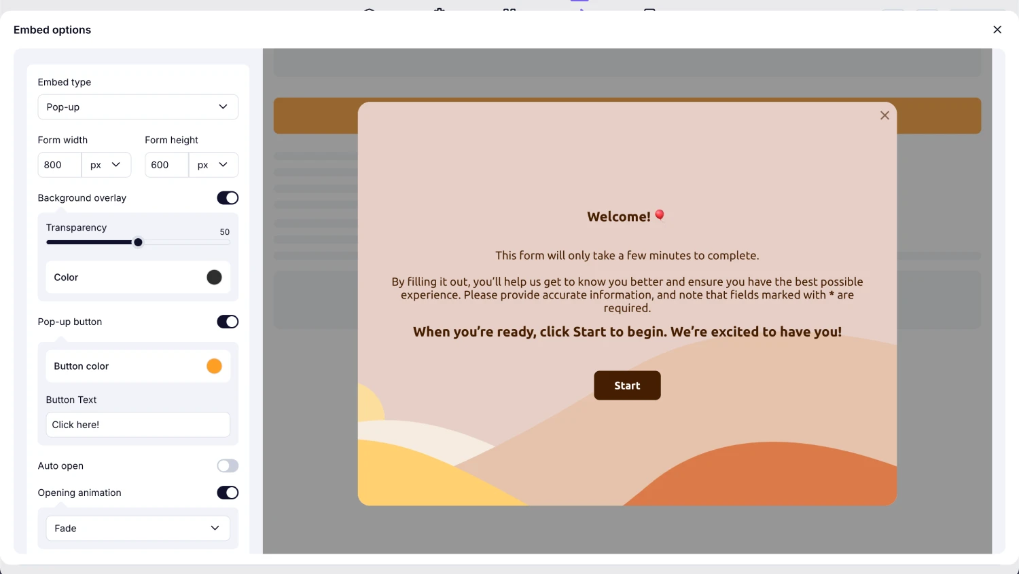Open the Embed type dropdown showing Pop-up

(x=138, y=107)
